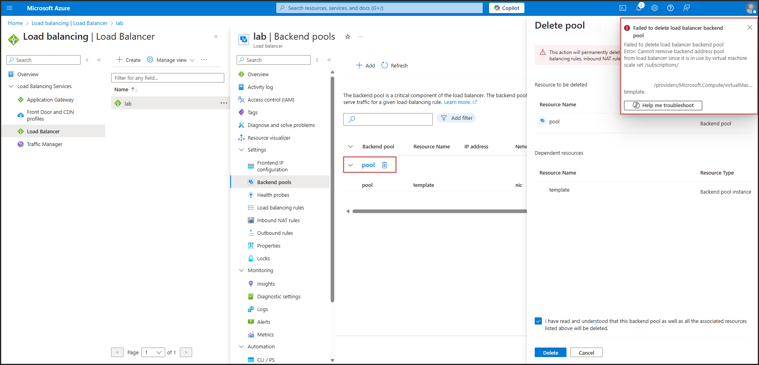The height and width of the screenshot is (365, 759).
Task: Open Activity log for lab
Action: [260, 87]
